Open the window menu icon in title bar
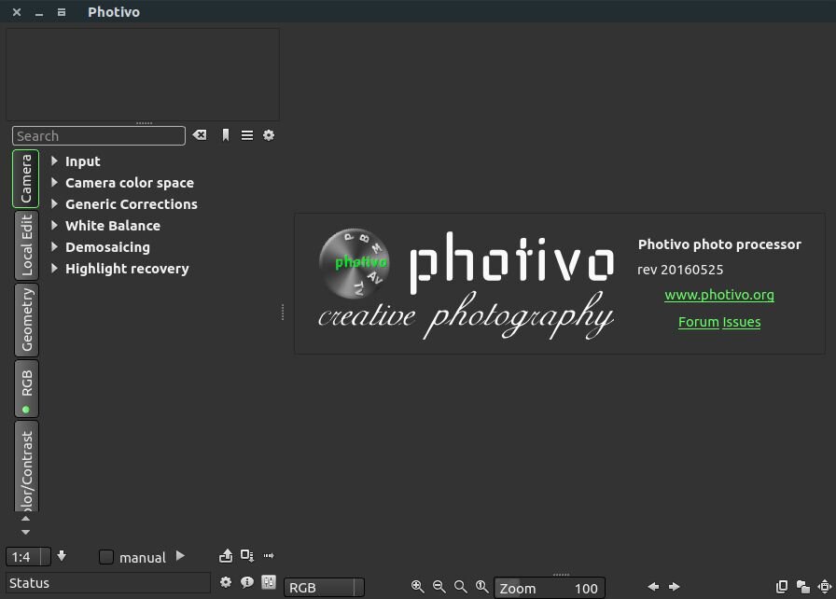The image size is (836, 599). [62, 12]
